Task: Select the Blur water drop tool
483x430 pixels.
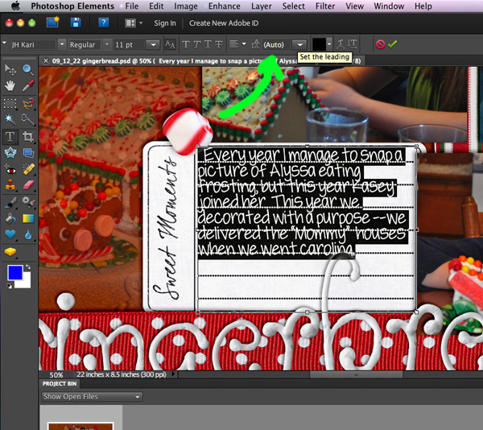Action: click(28, 235)
